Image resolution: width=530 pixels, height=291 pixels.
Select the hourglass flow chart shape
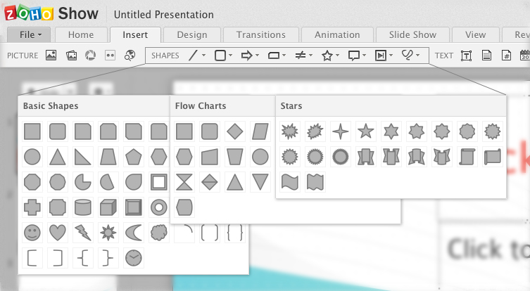click(184, 181)
